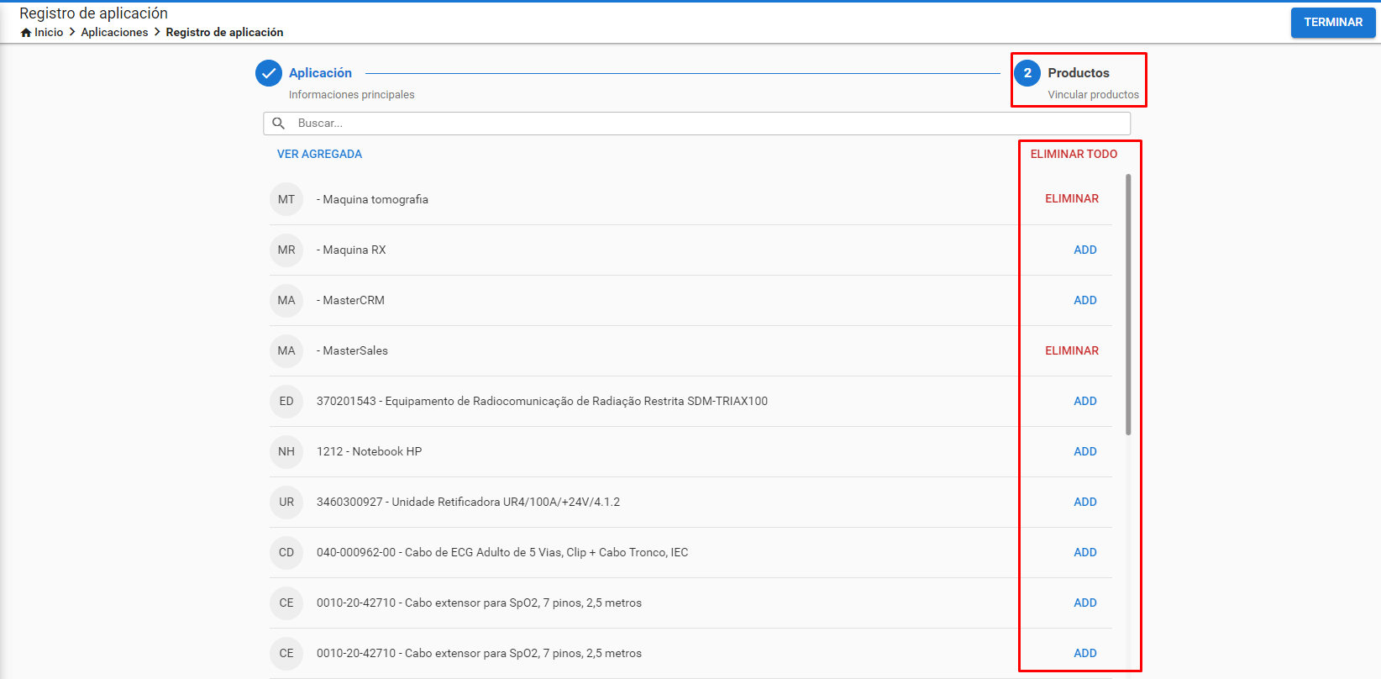Focus the Buscar search field

pos(696,124)
